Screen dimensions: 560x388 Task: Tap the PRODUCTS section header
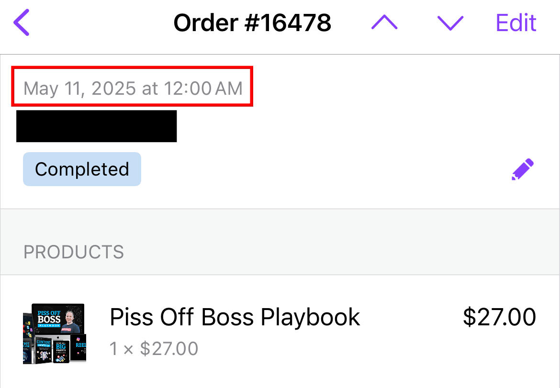[x=74, y=252]
